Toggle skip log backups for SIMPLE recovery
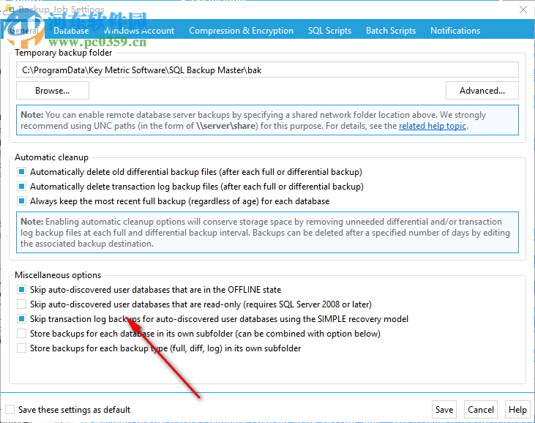Screen dimensions: 535x423 point(21,319)
